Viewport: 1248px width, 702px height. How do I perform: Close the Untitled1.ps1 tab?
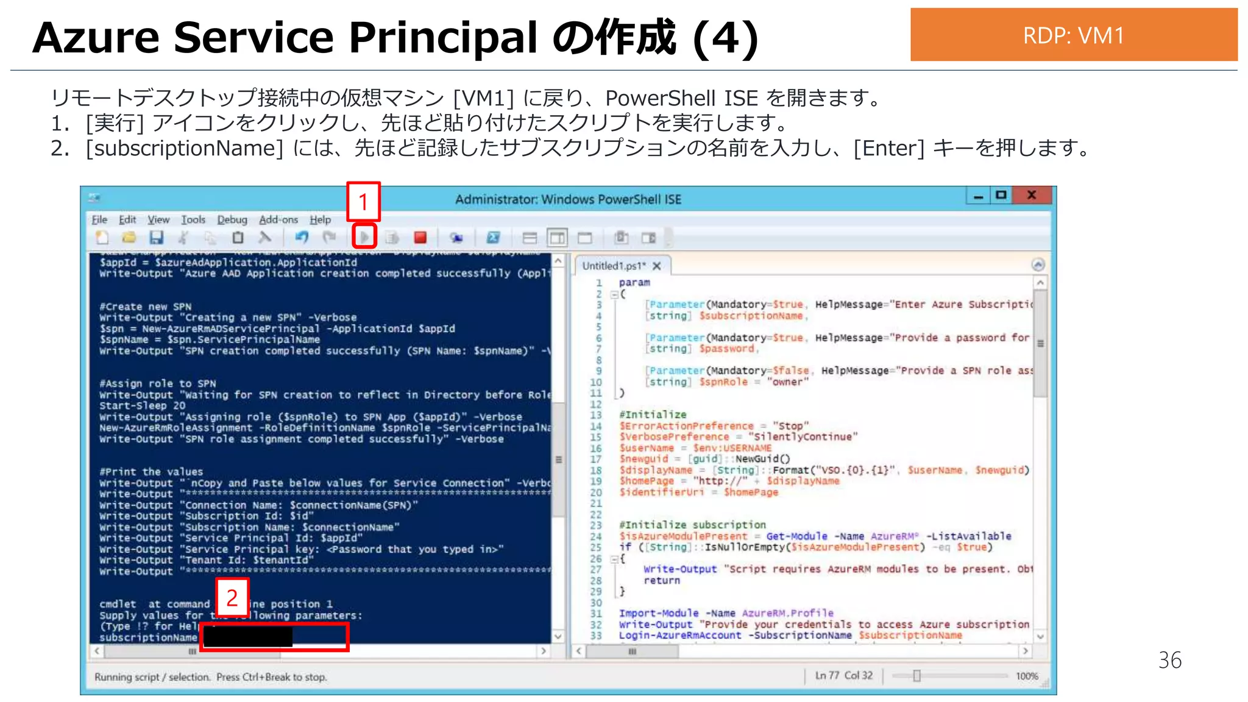(656, 266)
